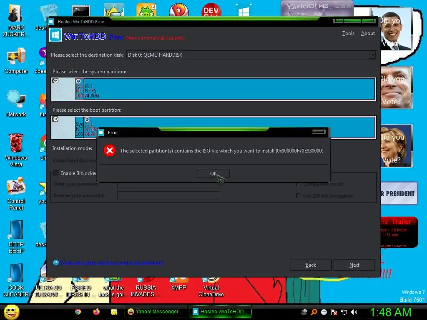The height and width of the screenshot is (320, 427).
Task: Open the MARK ZUCKER desktop icon
Action: point(16,20)
